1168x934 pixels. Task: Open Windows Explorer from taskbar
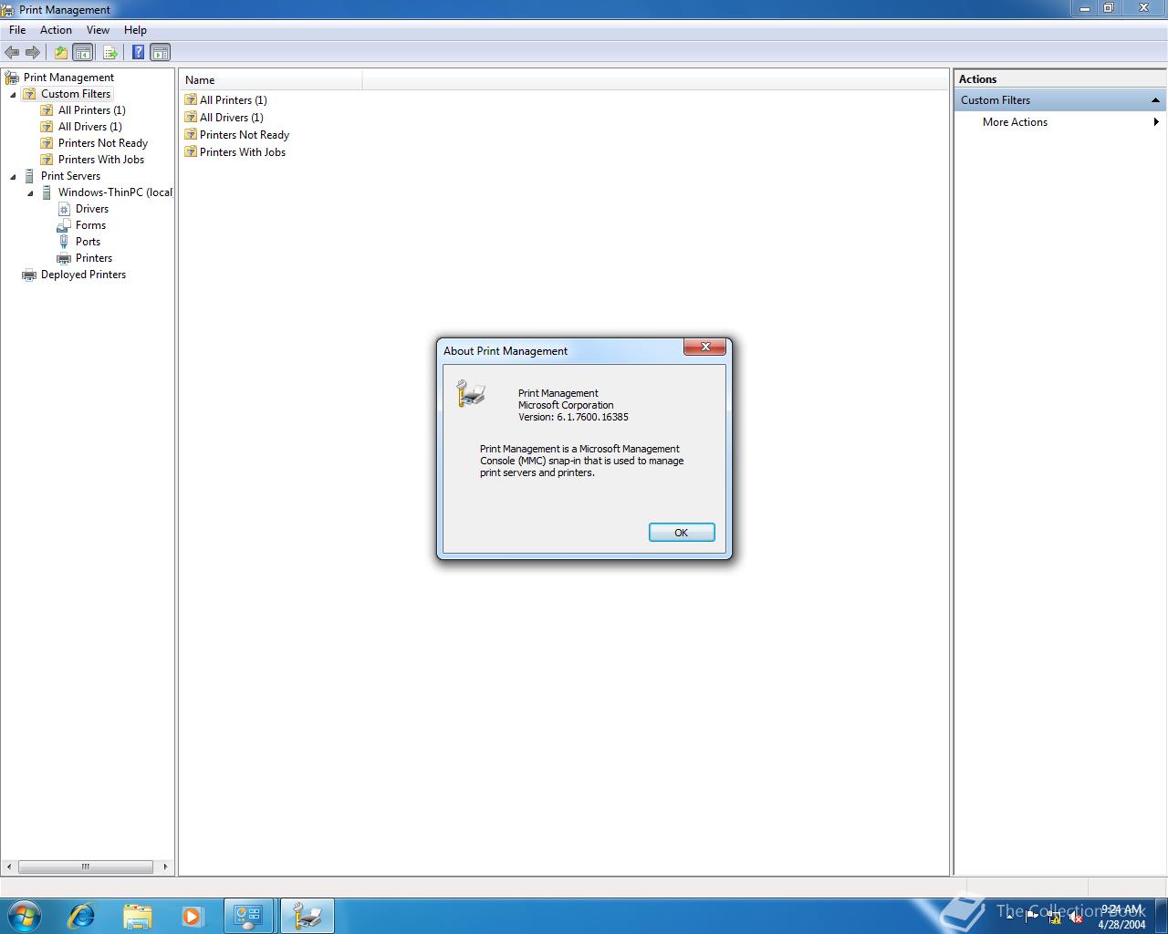click(137, 916)
